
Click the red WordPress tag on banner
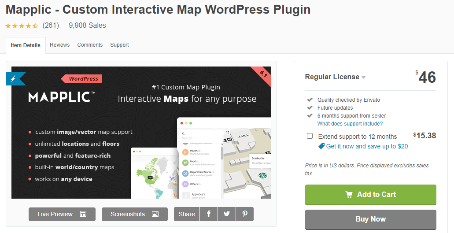(81, 79)
